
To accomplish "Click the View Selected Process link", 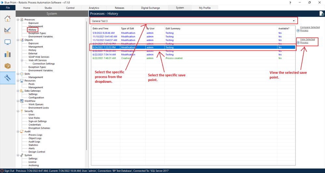I will (307, 41).
